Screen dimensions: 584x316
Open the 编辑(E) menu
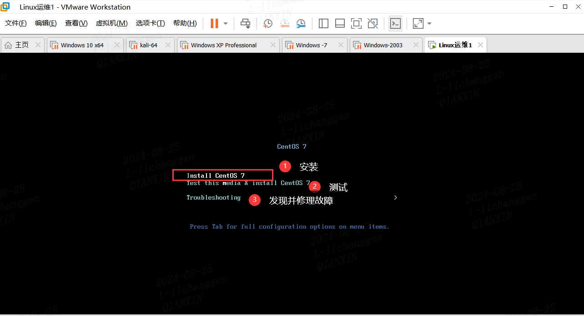pyautogui.click(x=45, y=23)
